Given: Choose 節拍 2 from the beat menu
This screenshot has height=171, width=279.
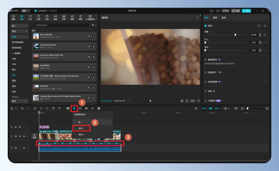Looking at the screenshot, I should 81,134.
